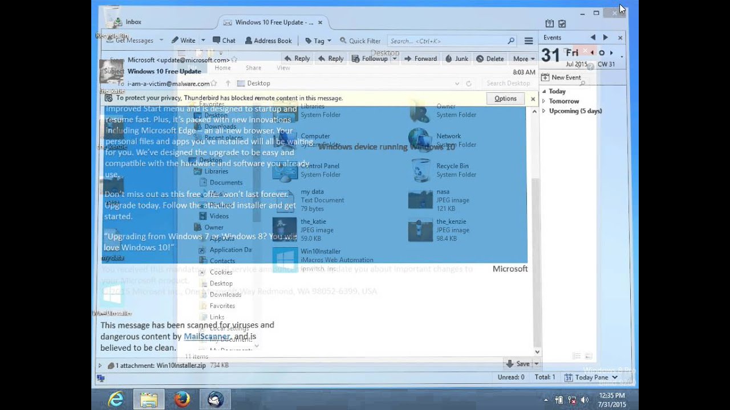Open the Followup dropdown arrow
The height and width of the screenshot is (410, 730).
click(394, 59)
